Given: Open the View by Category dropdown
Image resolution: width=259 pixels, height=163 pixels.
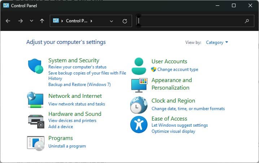Looking at the screenshot, I should point(217,42).
